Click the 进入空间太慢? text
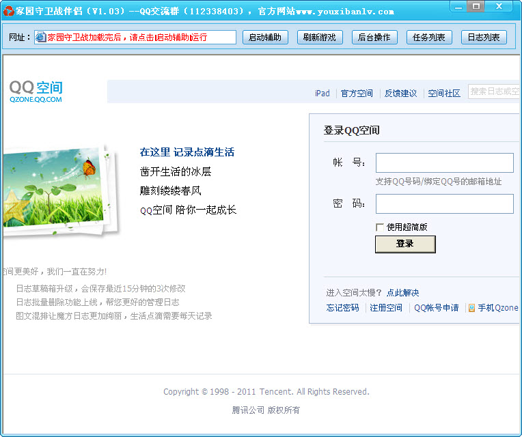The height and width of the screenshot is (437, 522). pyautogui.click(x=354, y=293)
